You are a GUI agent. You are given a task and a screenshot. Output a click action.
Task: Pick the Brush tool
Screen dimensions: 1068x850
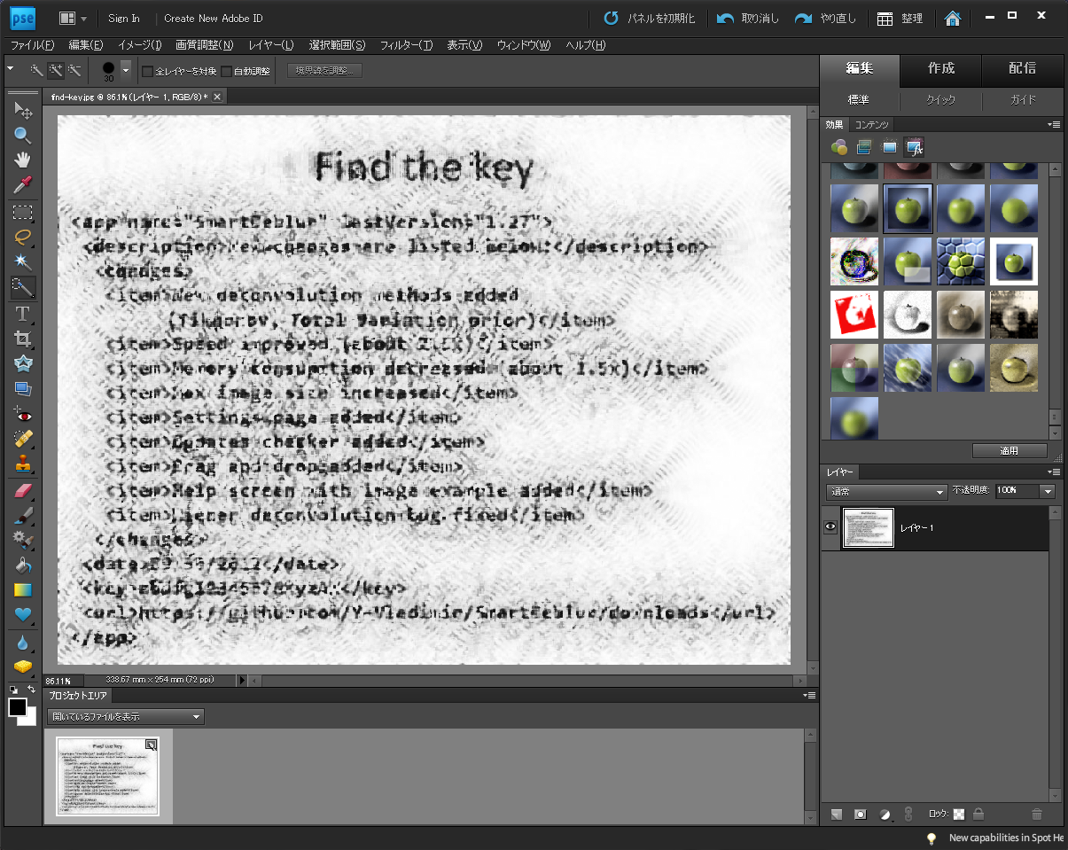pyautogui.click(x=23, y=515)
